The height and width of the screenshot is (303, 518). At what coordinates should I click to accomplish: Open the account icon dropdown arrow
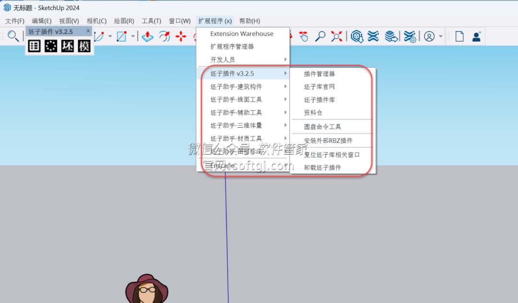coord(440,36)
